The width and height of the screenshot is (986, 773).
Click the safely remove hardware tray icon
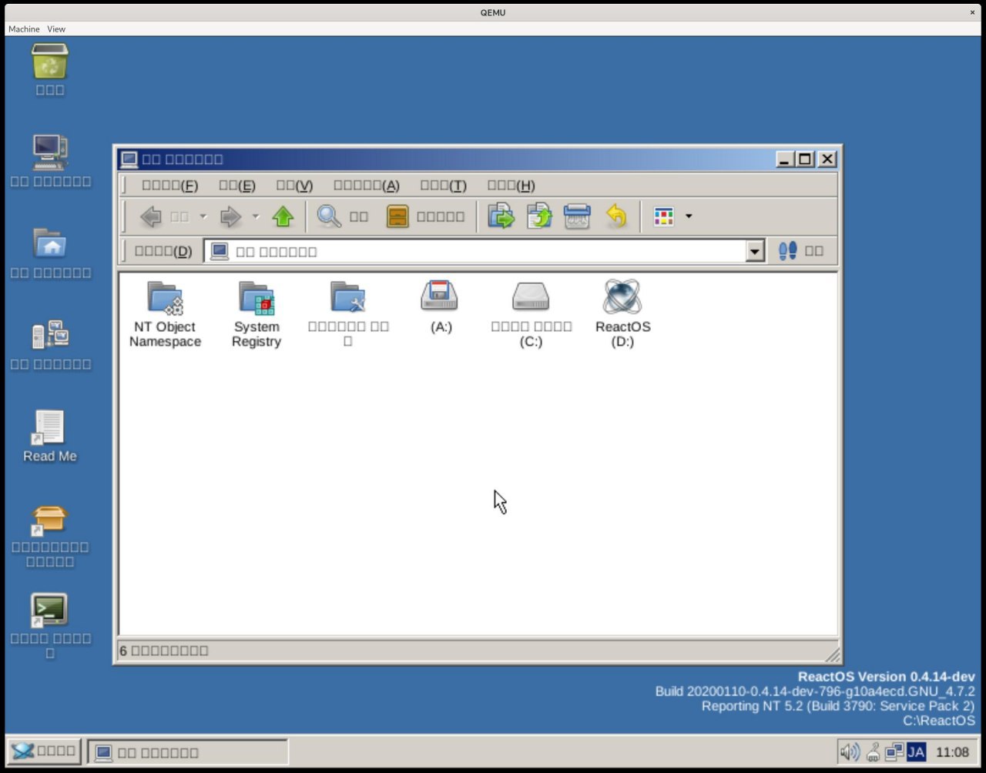pyautogui.click(x=874, y=752)
